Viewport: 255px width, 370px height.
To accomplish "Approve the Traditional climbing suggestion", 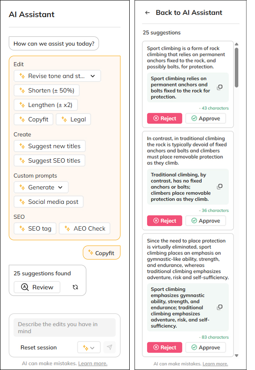I will tap(205, 221).
